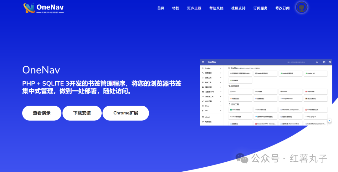This screenshot has height=172, width=338.
Task: Open the GitHub icon in the preview toolbar
Action: pos(324,62)
